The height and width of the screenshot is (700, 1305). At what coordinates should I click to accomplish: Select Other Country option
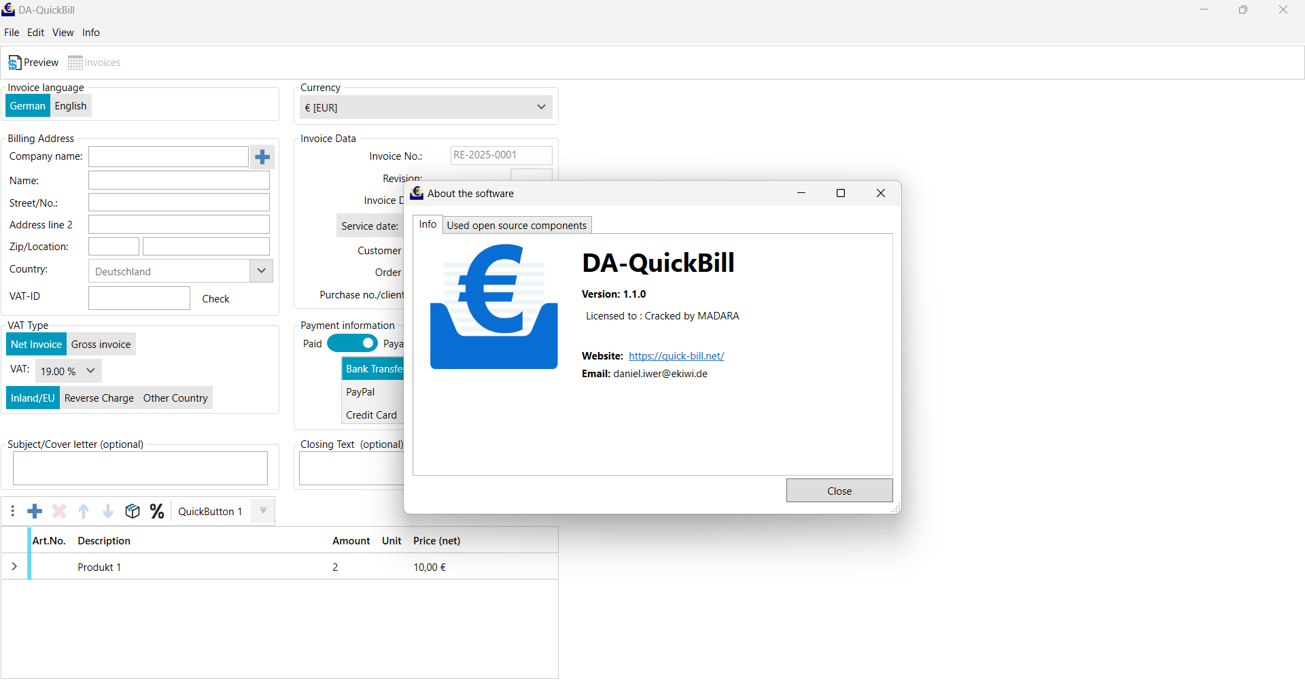click(175, 398)
